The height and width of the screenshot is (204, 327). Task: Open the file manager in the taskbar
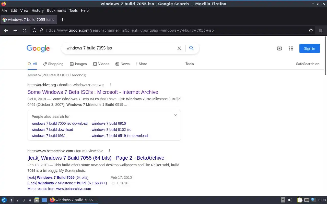pos(37,200)
